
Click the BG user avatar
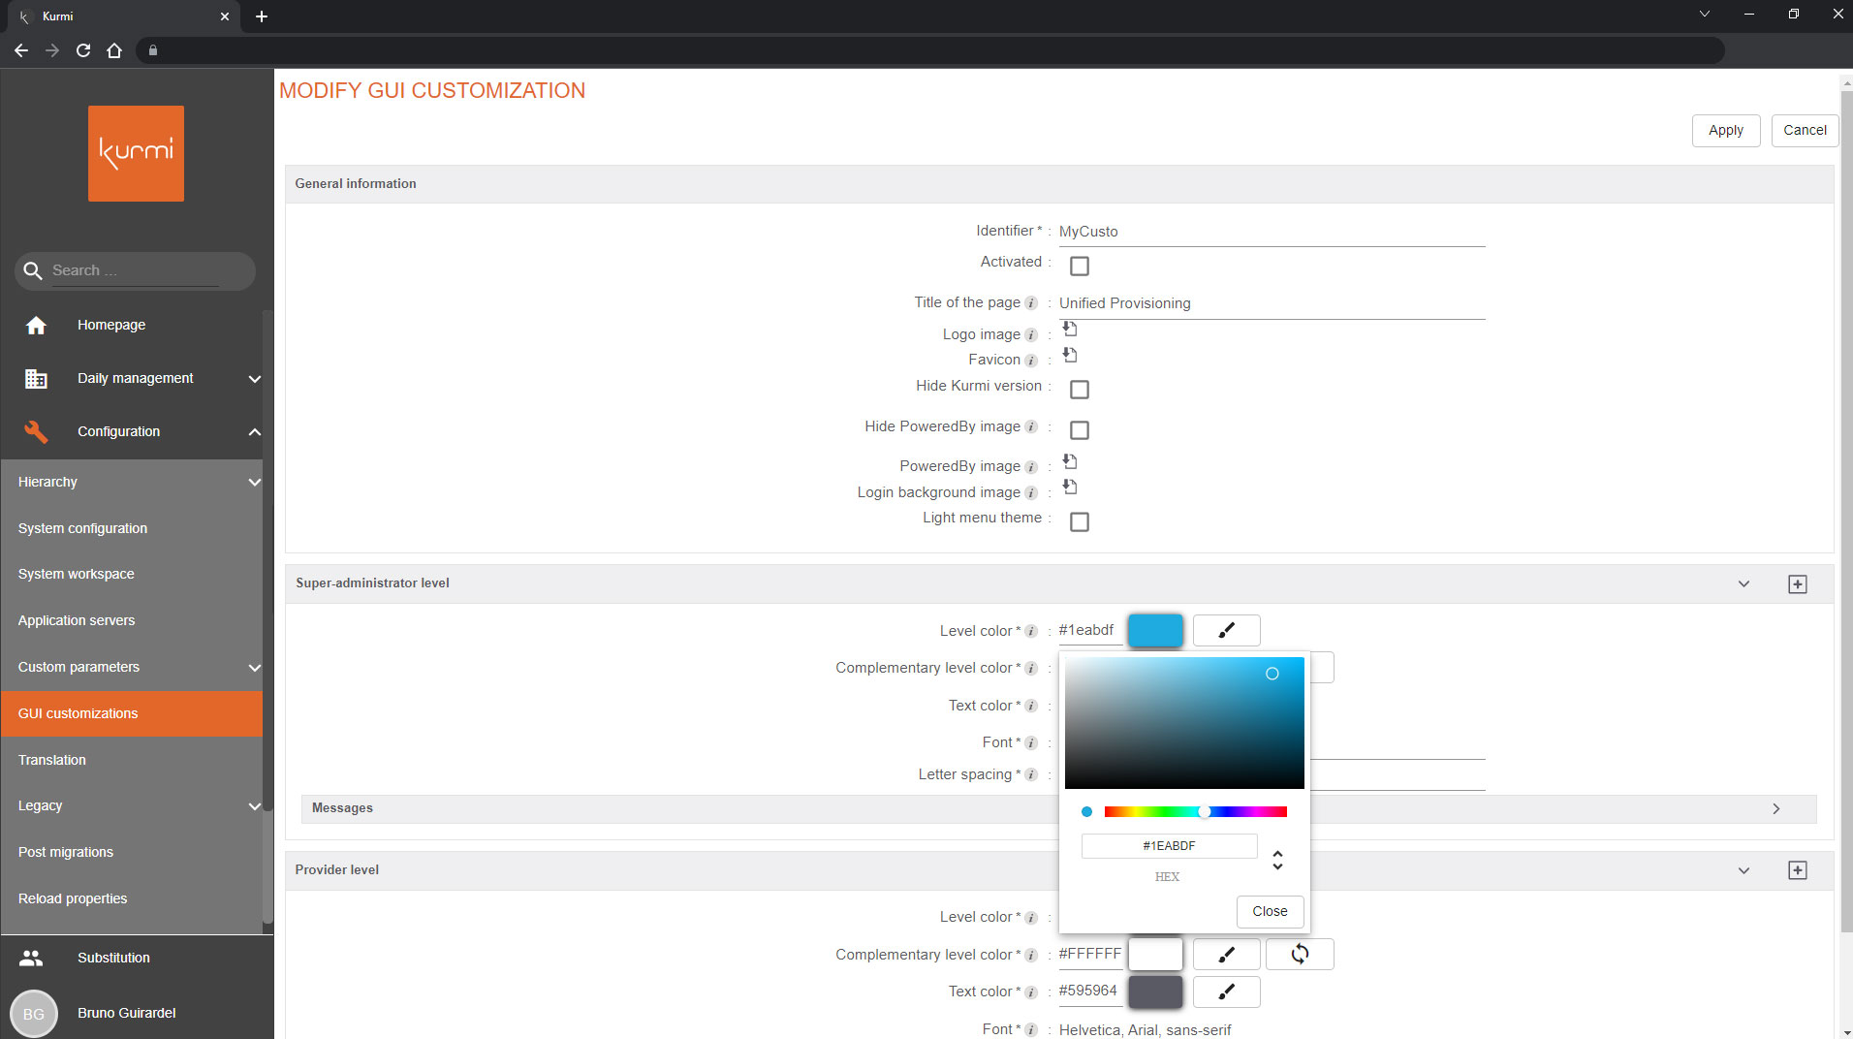[x=34, y=1013]
